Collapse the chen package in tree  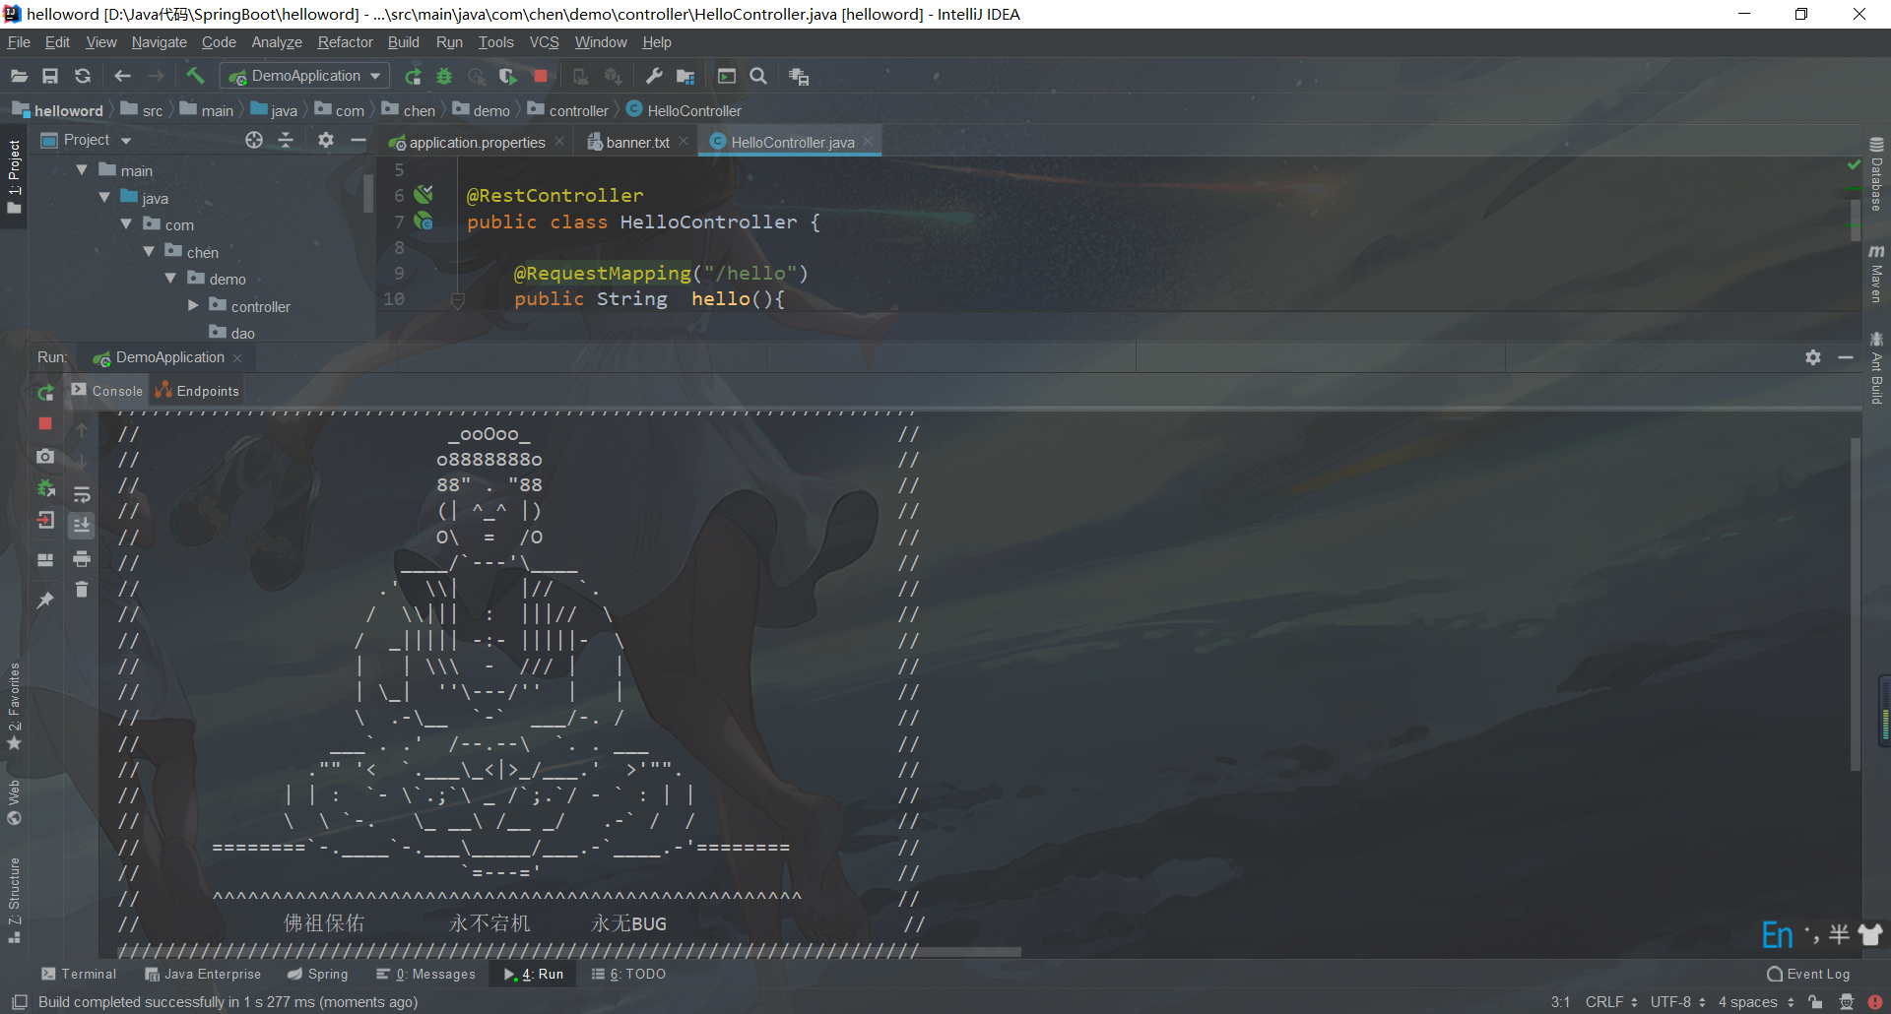pyautogui.click(x=149, y=252)
